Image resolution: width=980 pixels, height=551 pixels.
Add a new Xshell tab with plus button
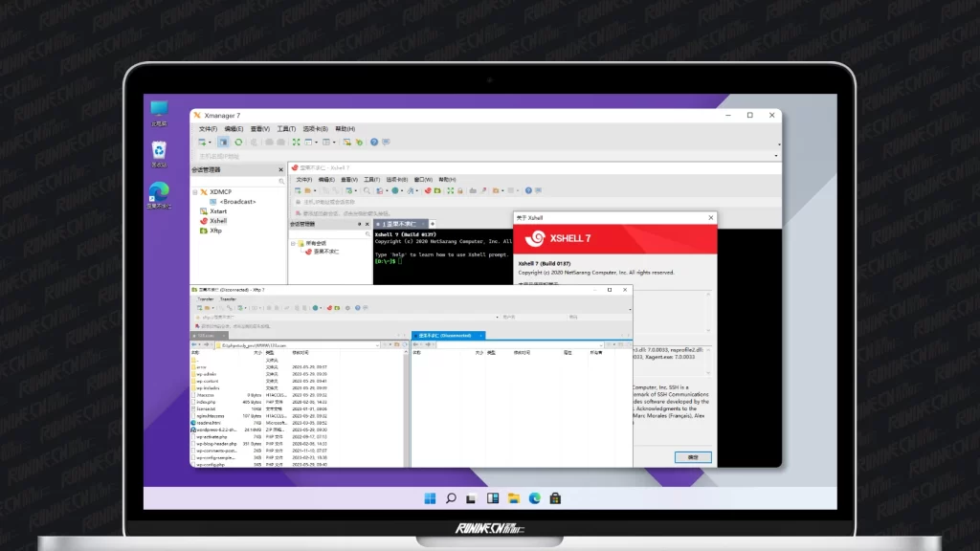[x=433, y=224]
